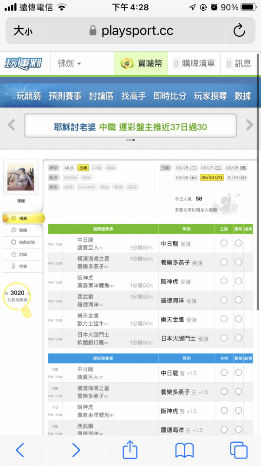261x466 pixels.
Task: Select 主推 radio for 中日龍 受讓 prediction
Action: [224, 243]
